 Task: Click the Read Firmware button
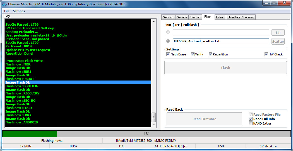[204, 119]
